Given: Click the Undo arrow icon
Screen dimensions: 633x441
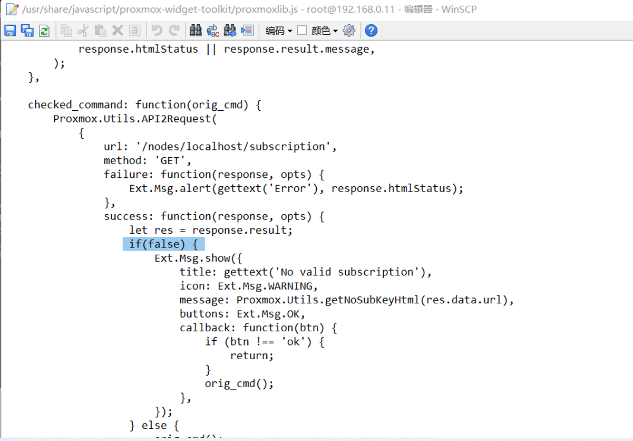Looking at the screenshot, I should point(157,31).
